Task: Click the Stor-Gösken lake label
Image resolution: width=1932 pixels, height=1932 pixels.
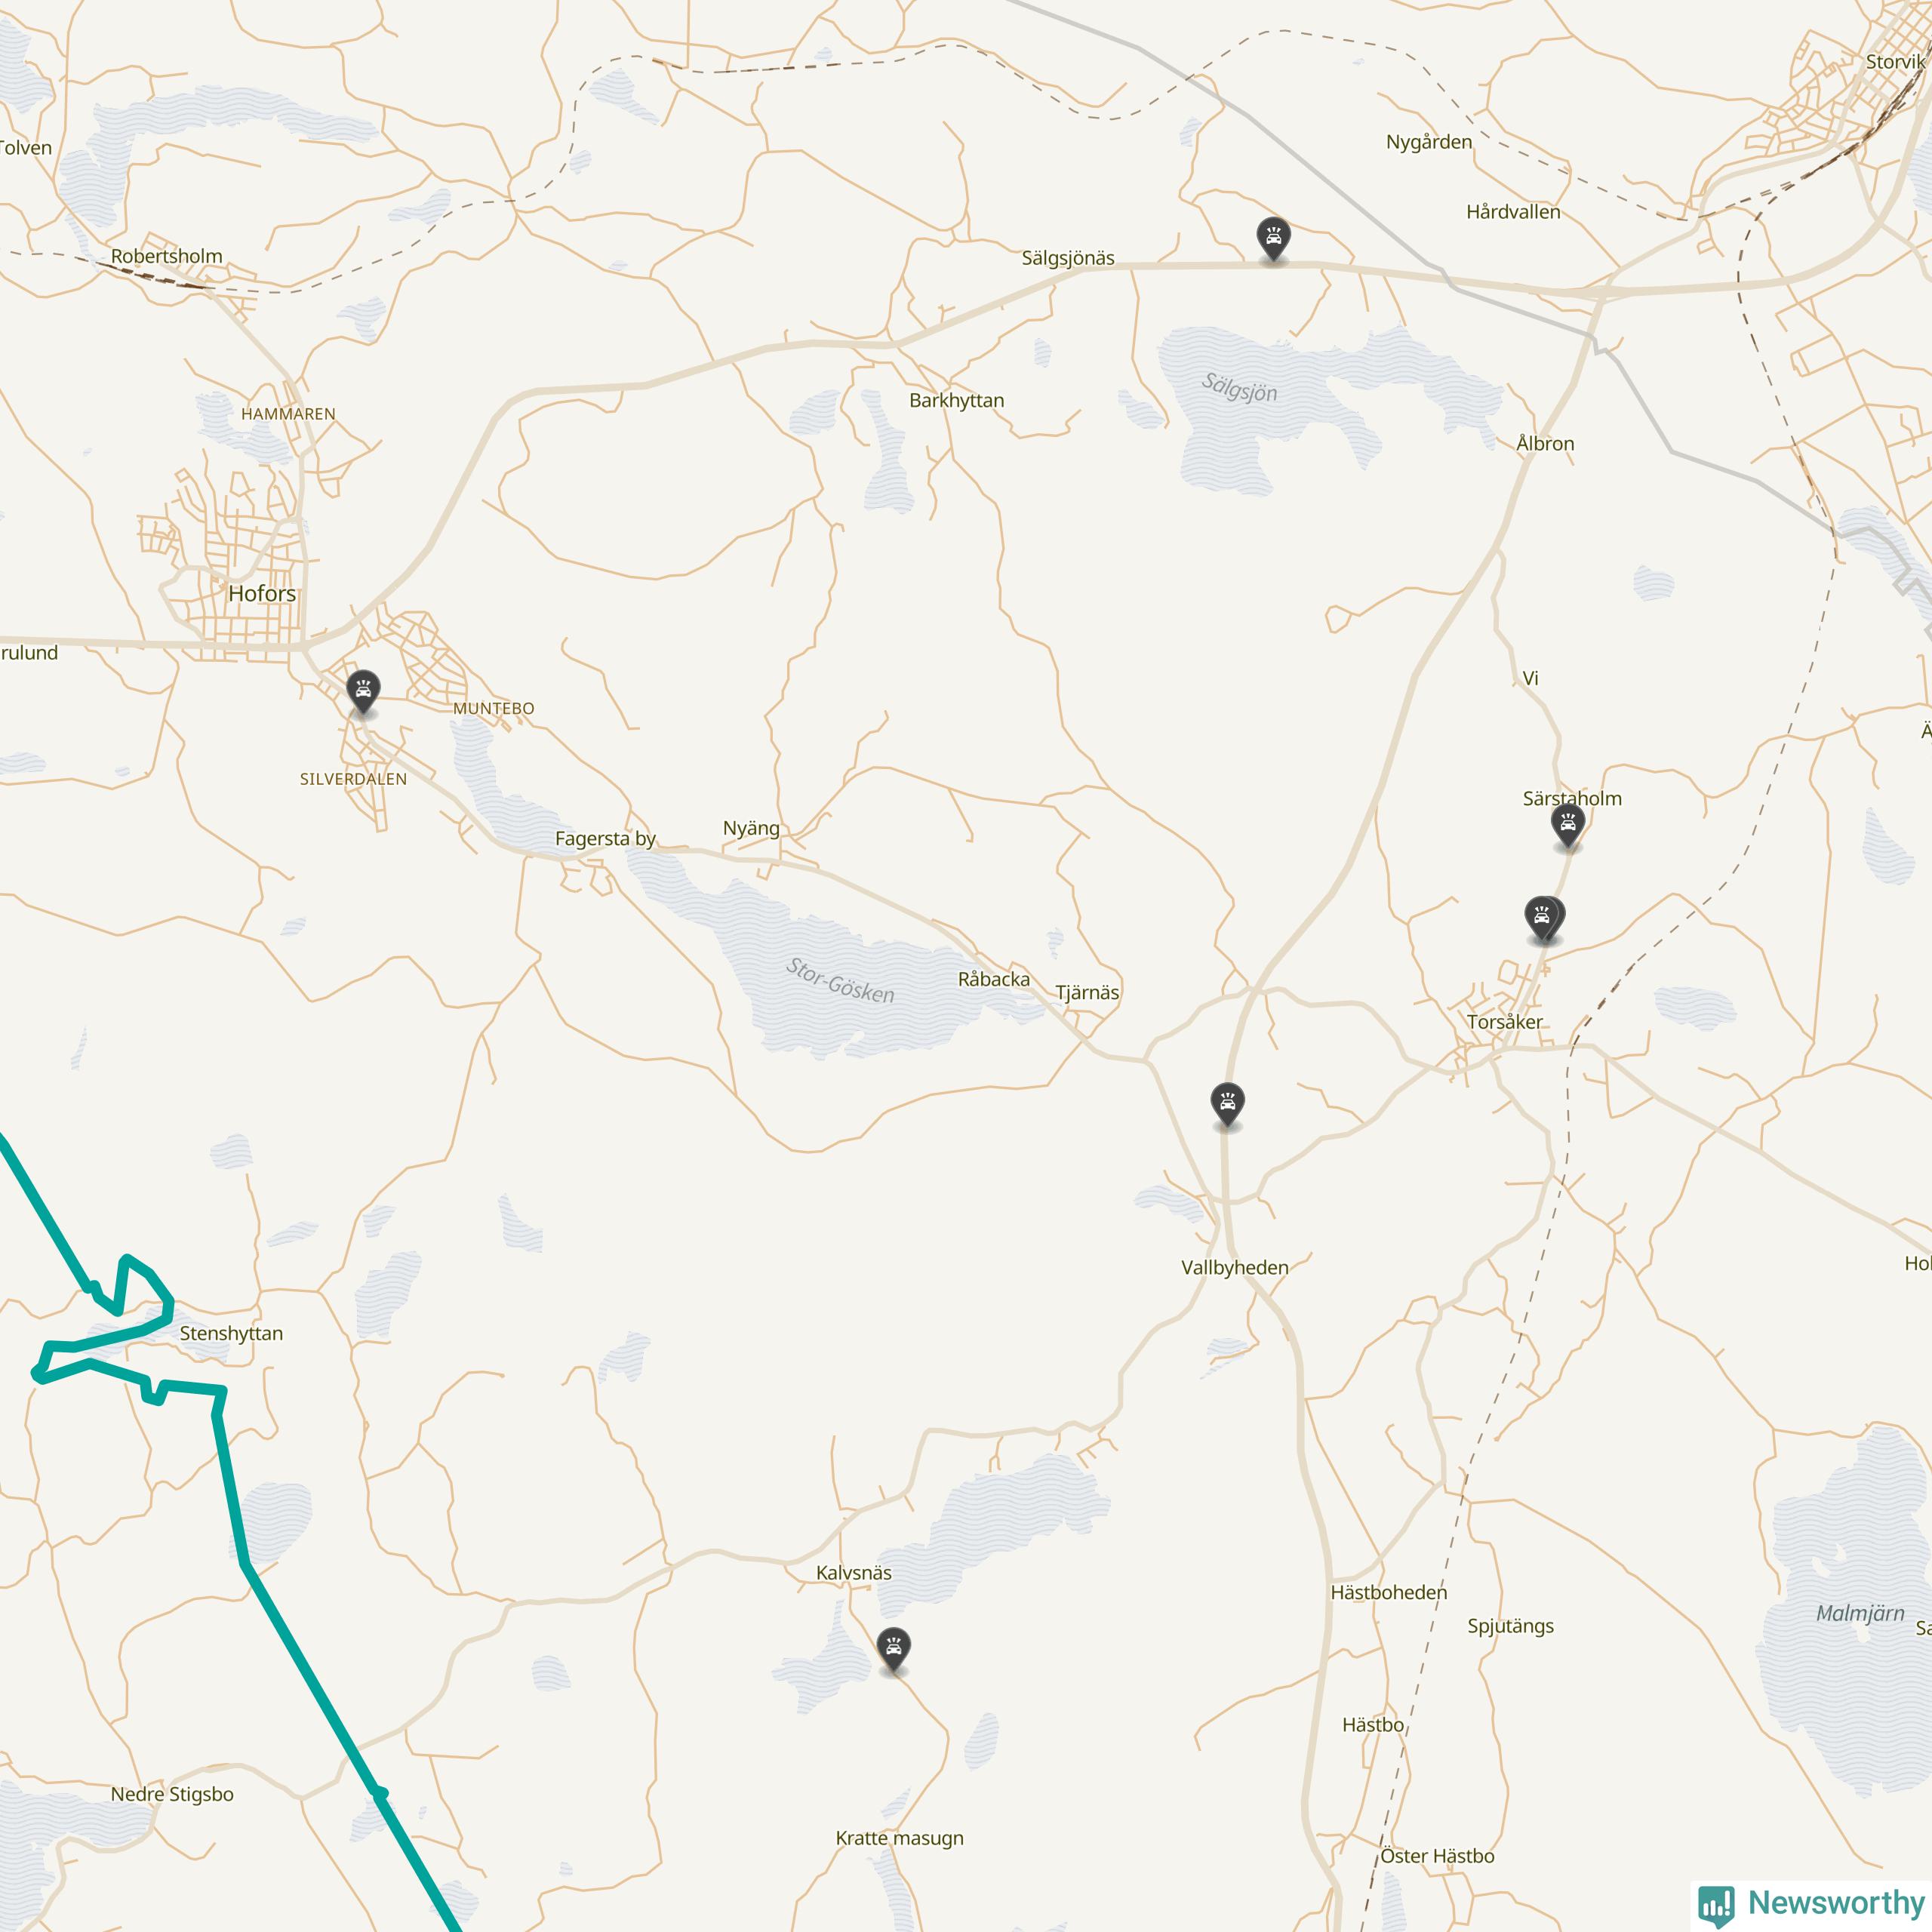Action: point(840,980)
